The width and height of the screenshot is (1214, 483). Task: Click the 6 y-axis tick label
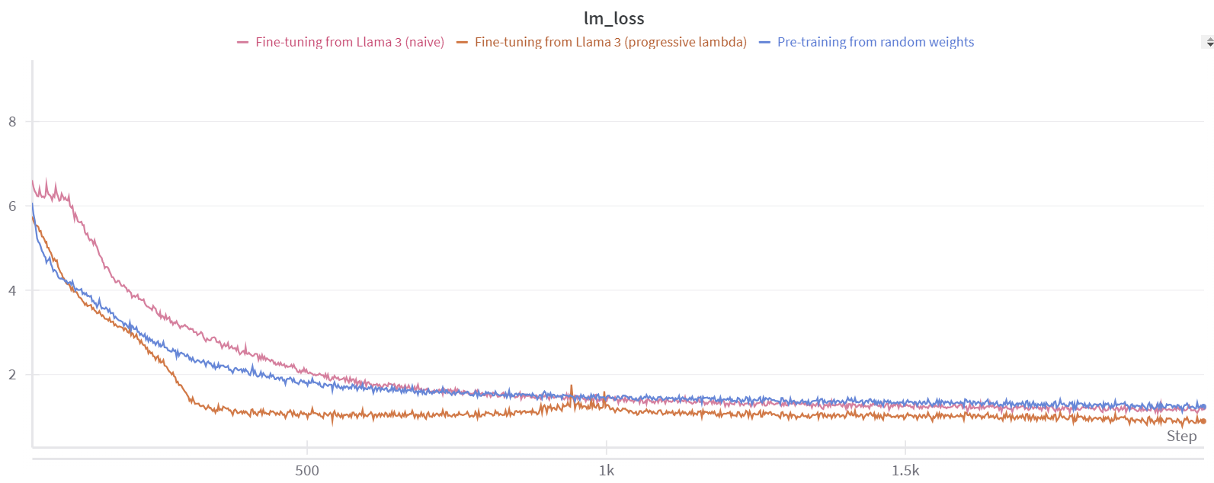[12, 206]
